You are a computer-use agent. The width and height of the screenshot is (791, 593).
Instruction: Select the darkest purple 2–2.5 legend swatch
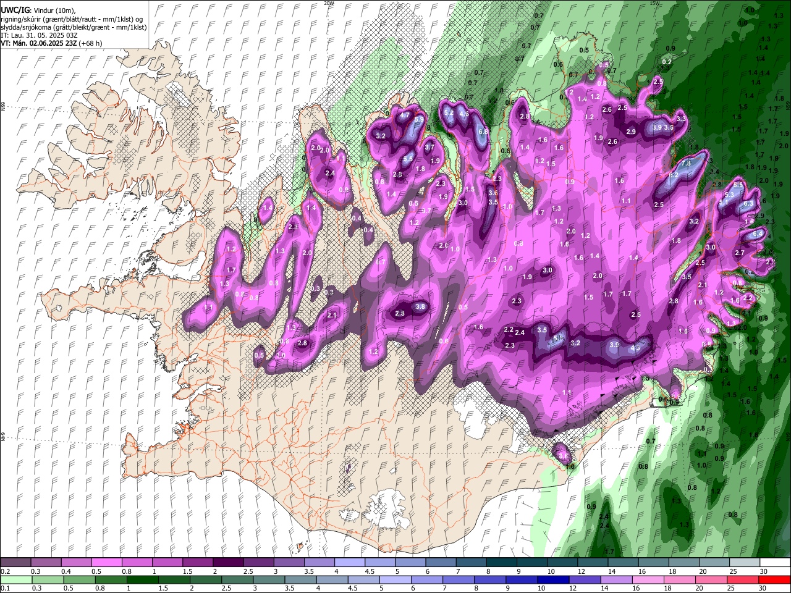pos(228,563)
